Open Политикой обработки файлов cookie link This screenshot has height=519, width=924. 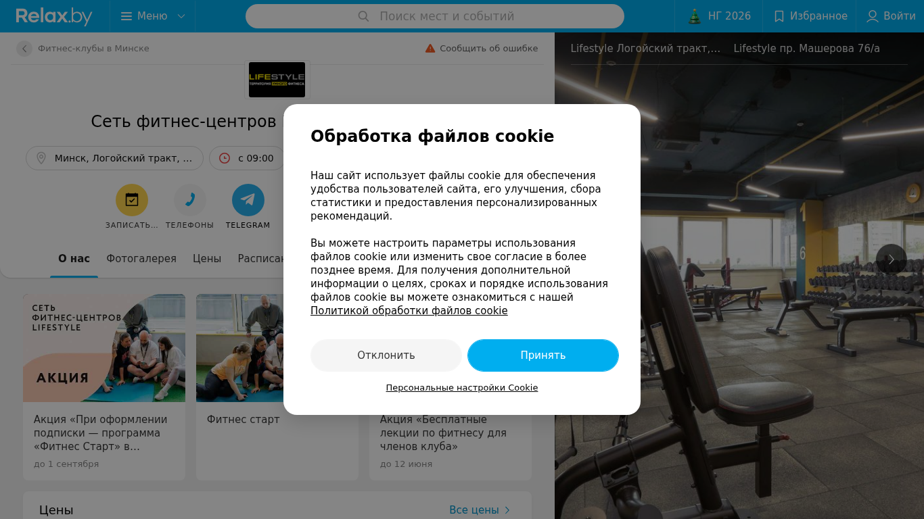click(409, 311)
